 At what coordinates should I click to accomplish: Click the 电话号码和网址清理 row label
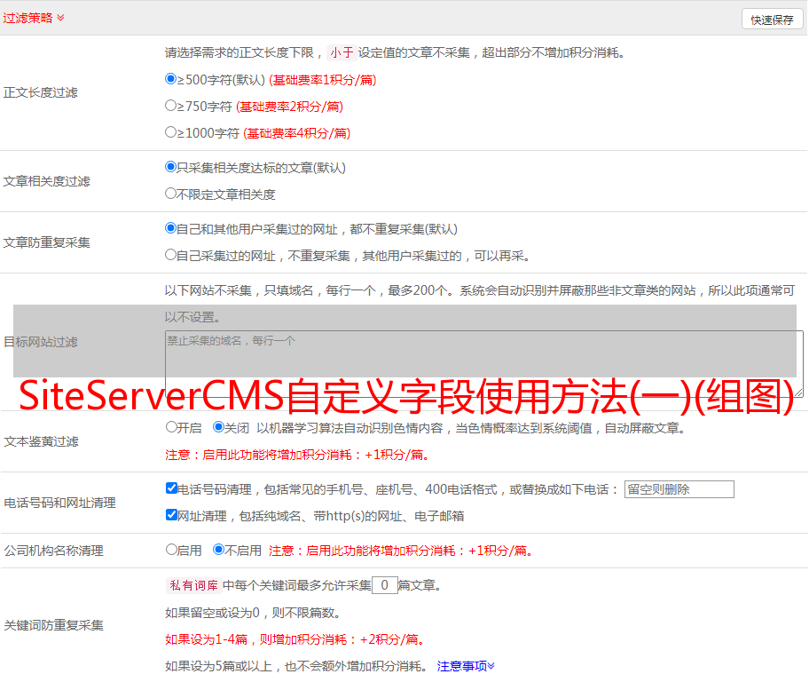pyautogui.click(x=59, y=504)
